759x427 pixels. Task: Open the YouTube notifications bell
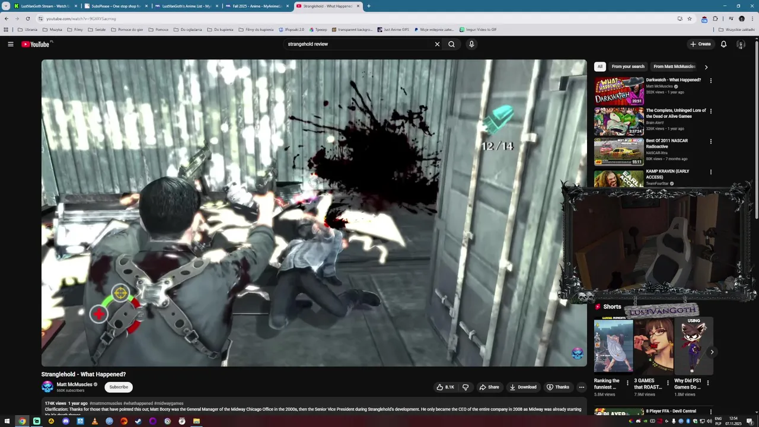pos(723,44)
